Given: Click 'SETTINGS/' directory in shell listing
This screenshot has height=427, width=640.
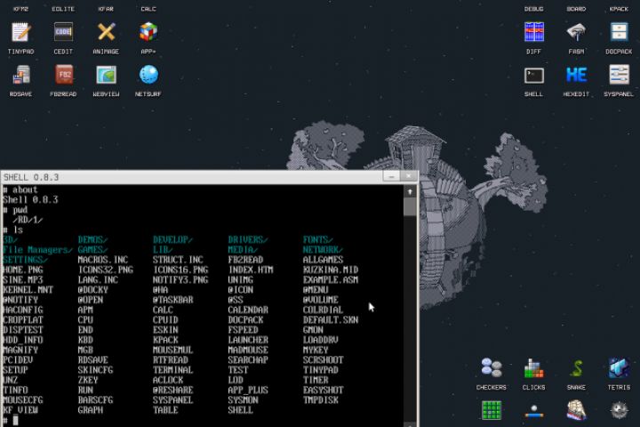Looking at the screenshot, I should (x=25, y=260).
